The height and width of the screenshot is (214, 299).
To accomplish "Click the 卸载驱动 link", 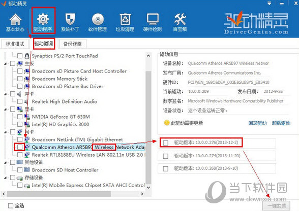I will [281, 123].
